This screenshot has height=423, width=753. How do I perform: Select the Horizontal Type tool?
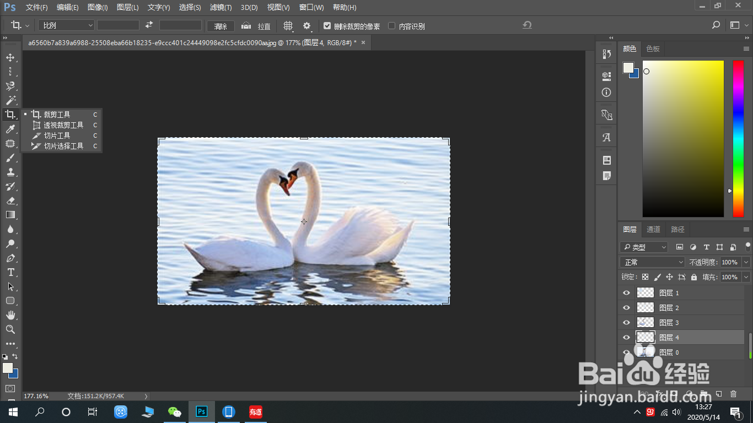(10, 272)
